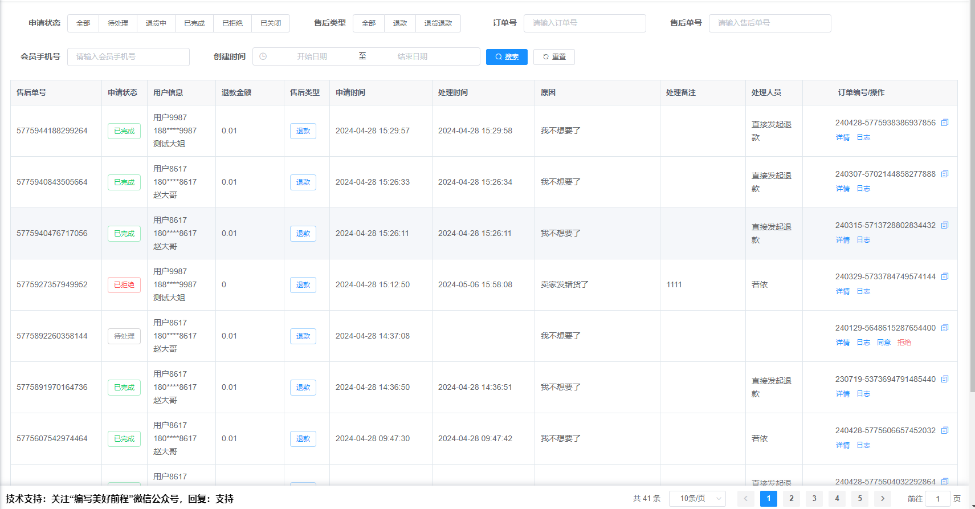
Task: Click the blue 搜索 search button
Action: (x=507, y=57)
